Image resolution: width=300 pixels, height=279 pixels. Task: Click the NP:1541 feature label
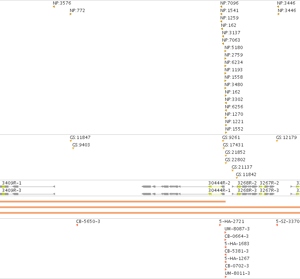[x=229, y=11]
